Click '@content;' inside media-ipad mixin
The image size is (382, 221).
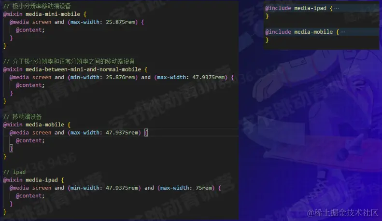point(30,196)
